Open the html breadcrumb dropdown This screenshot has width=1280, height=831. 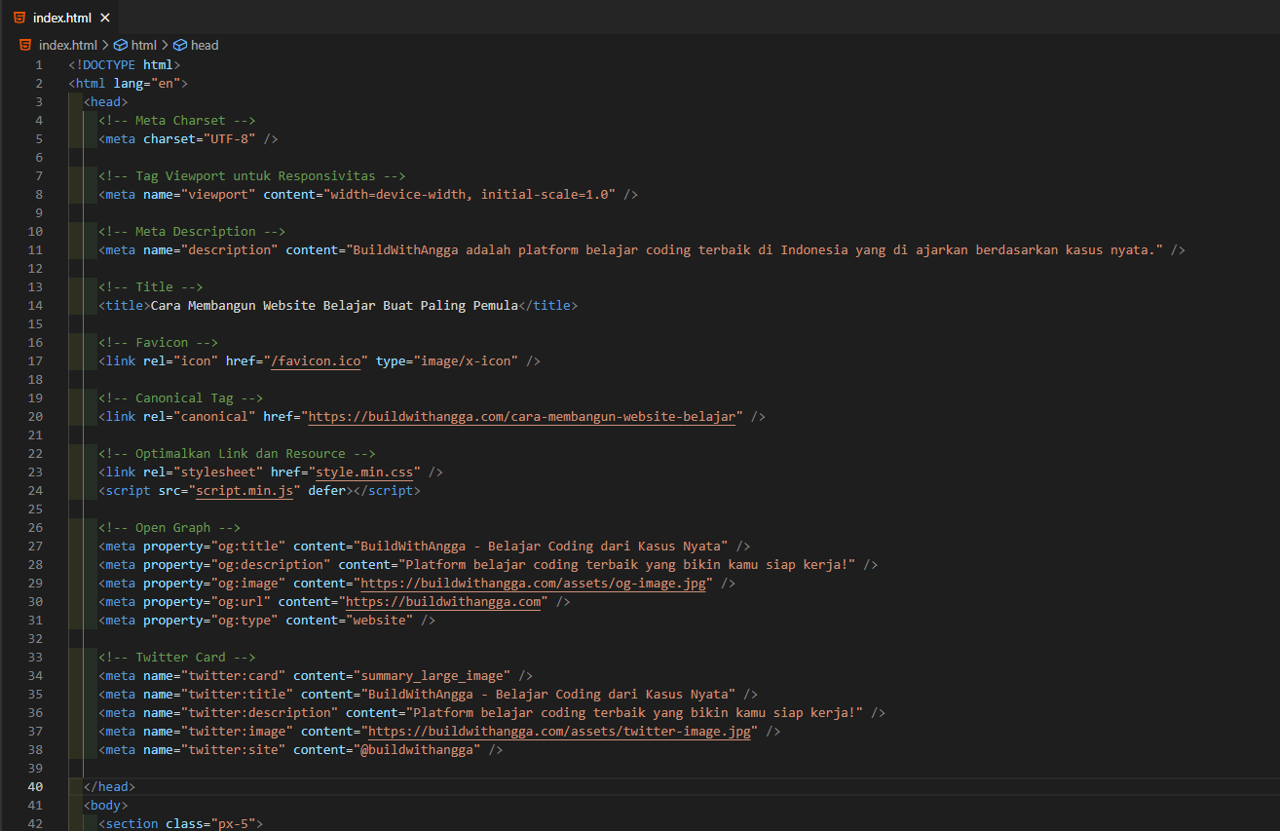point(142,45)
